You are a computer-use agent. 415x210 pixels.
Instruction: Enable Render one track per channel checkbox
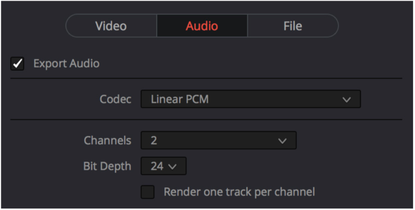(x=148, y=192)
